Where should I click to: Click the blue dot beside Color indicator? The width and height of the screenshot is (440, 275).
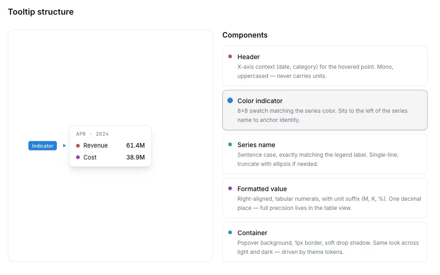click(x=230, y=100)
